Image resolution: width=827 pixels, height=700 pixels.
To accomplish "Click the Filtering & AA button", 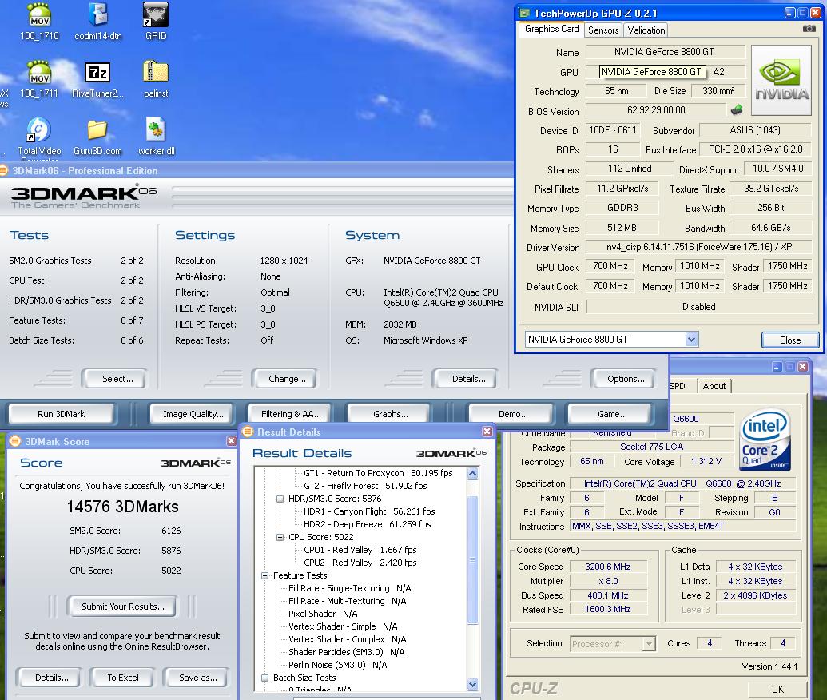I will point(291,414).
